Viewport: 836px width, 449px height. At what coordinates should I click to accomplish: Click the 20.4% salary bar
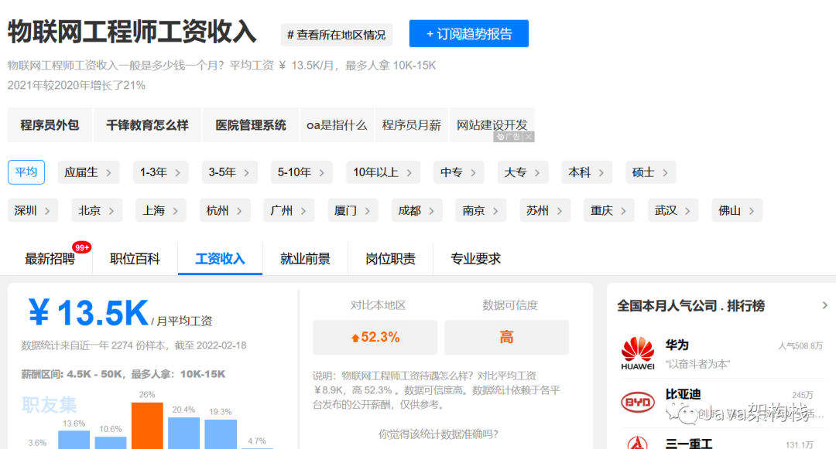point(184,433)
